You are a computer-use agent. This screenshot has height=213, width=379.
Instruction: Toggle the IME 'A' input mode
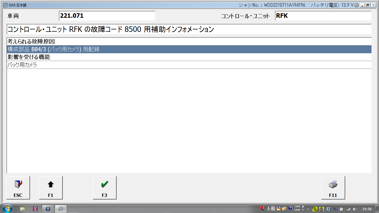coord(269,209)
